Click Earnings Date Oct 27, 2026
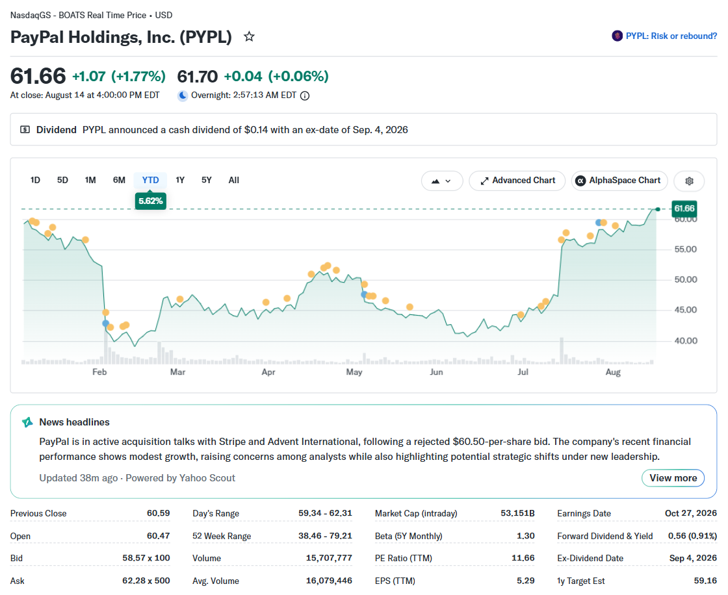 click(x=691, y=513)
